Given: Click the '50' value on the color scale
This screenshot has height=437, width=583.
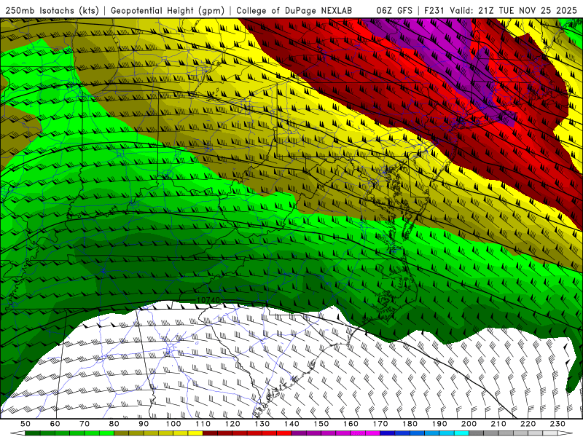Looking at the screenshot, I should click(x=26, y=424).
